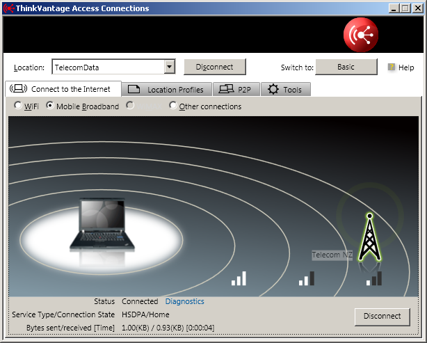Image resolution: width=427 pixels, height=343 pixels.
Task: Select the disabled WiMAX radio button
Action: [130, 106]
